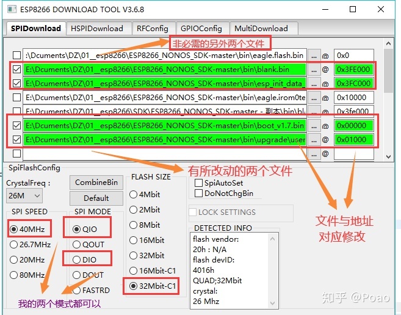Edit the 0x3FE000 address field
The width and height of the screenshot is (401, 315).
(354, 70)
